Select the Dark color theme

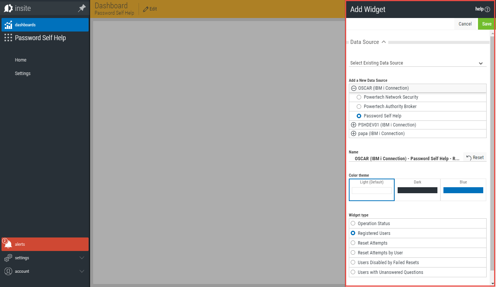coord(418,190)
